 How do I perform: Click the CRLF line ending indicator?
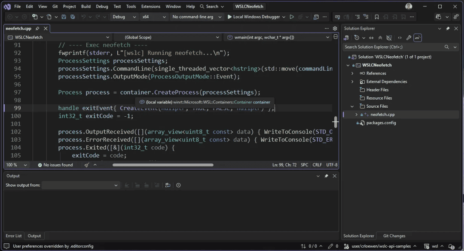pyautogui.click(x=317, y=165)
